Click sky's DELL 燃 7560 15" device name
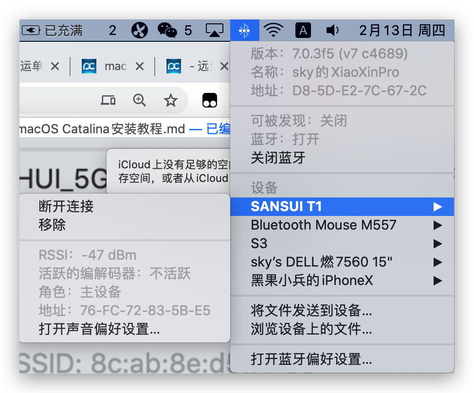The height and width of the screenshot is (393, 474). (x=321, y=262)
